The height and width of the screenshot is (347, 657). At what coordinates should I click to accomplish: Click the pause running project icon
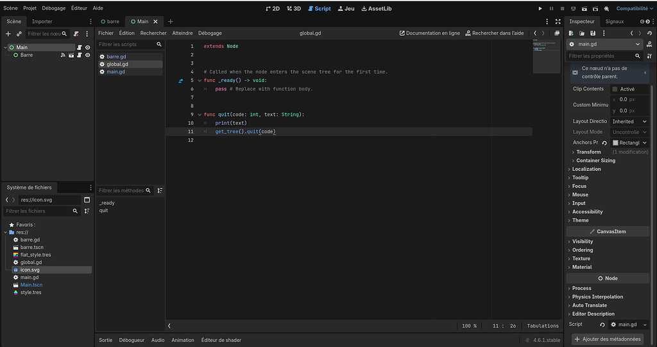551,8
